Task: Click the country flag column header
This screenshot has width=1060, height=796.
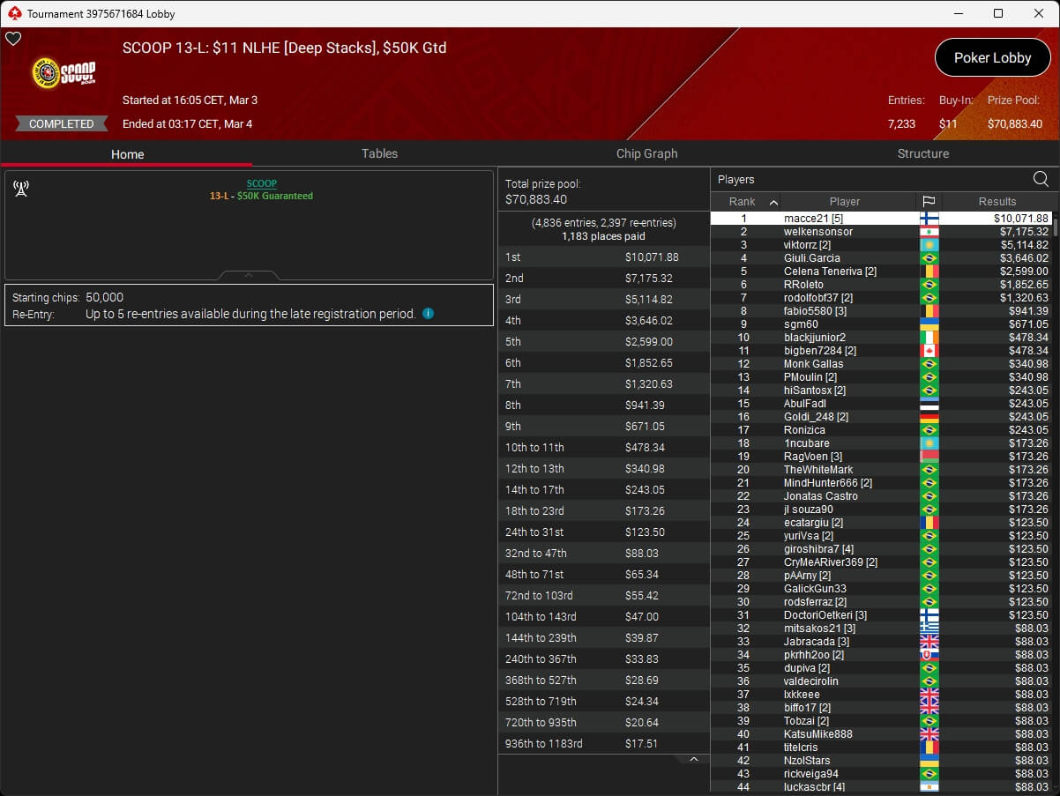Action: tap(929, 201)
